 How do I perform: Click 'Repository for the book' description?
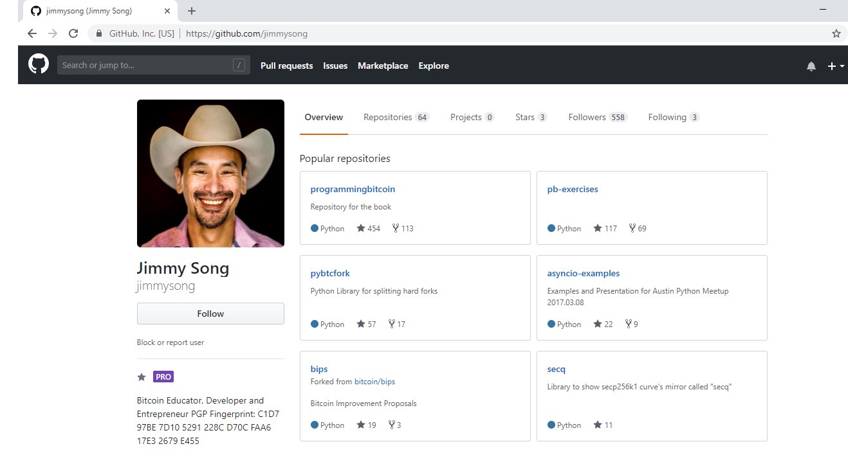(351, 207)
